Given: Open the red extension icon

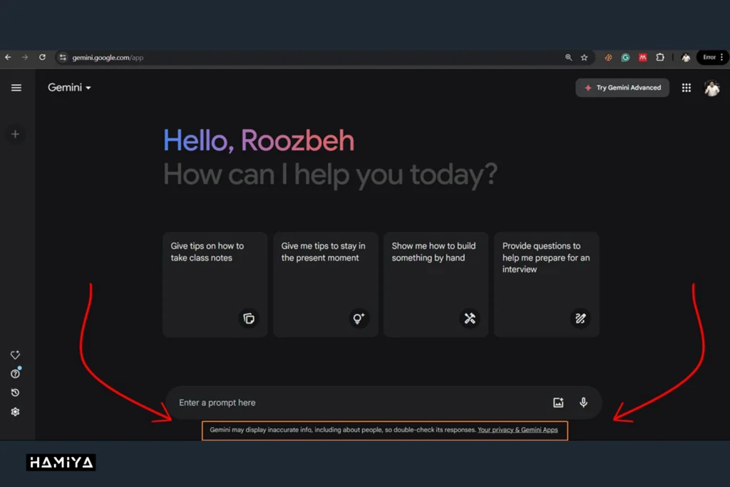Looking at the screenshot, I should (642, 58).
